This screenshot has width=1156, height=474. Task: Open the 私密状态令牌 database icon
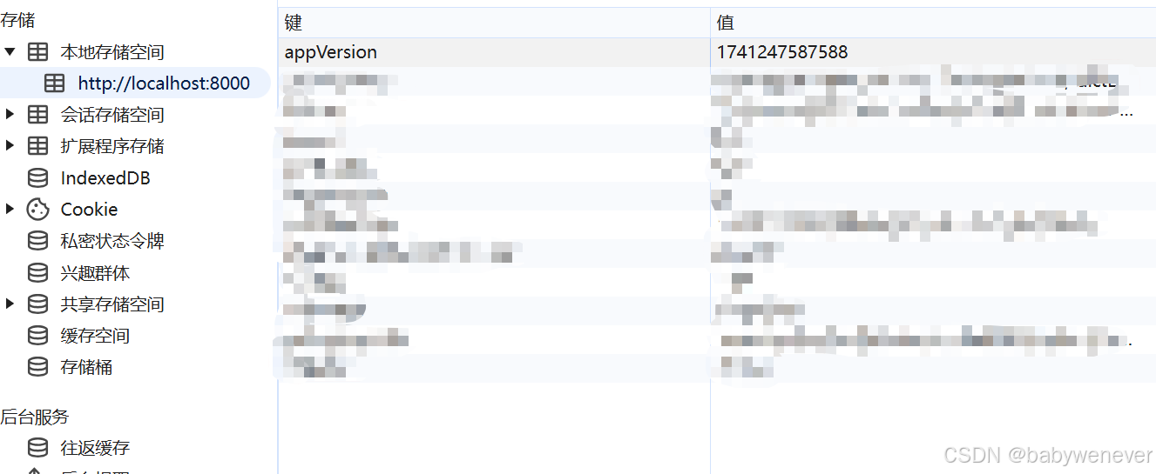click(x=37, y=241)
